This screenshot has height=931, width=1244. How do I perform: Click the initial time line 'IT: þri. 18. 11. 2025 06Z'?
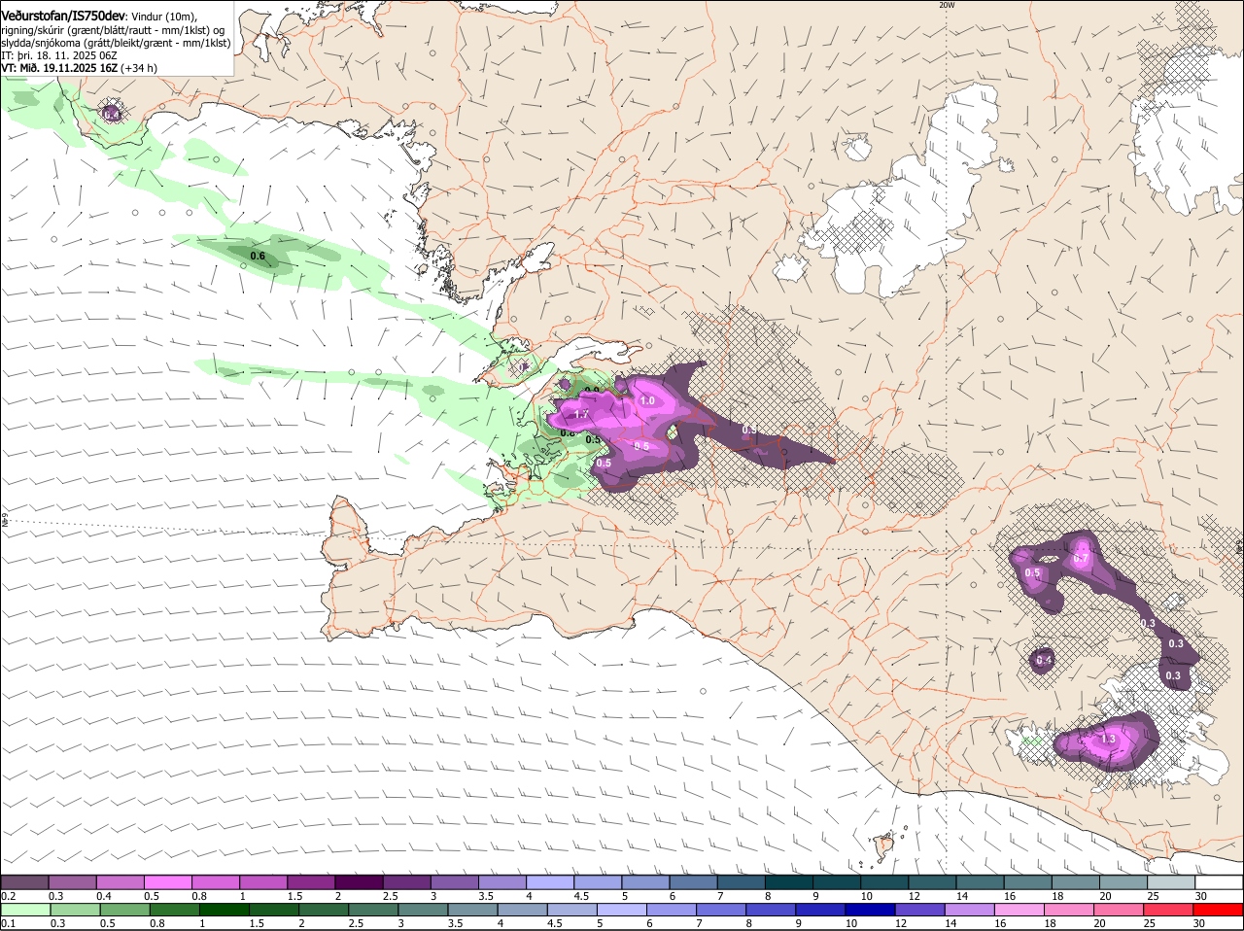[x=59, y=55]
